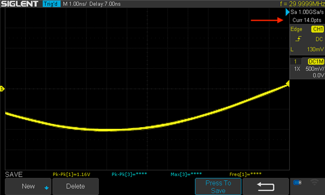Open the New save menu button
325x195 pixels.
point(28,186)
